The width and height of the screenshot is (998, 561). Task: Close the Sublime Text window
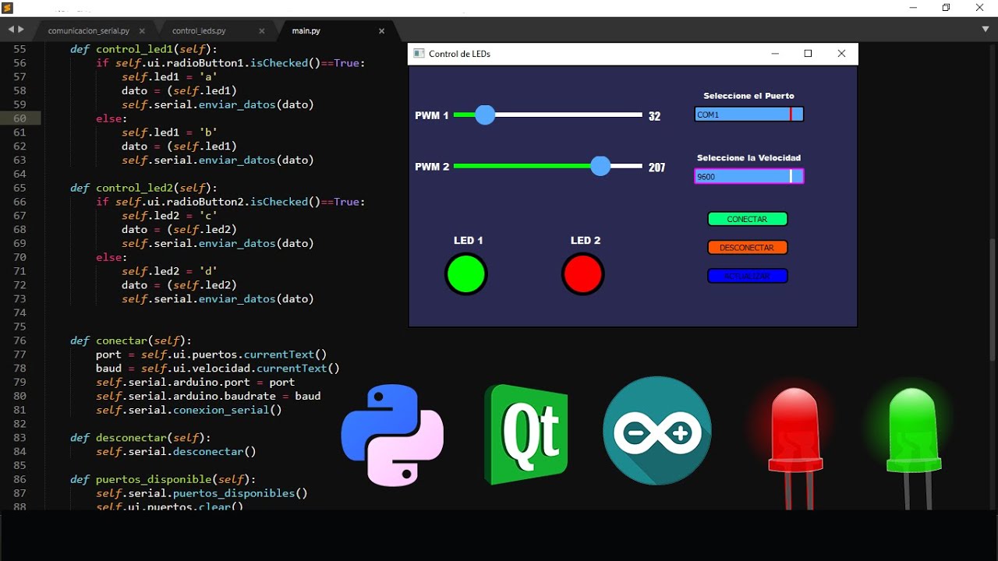pos(980,7)
